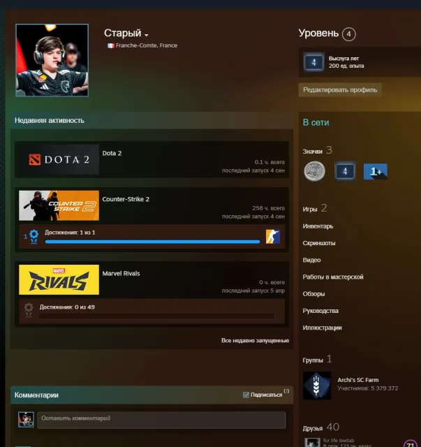Open Группы groups section
This screenshot has width=421, height=447.
pyautogui.click(x=313, y=360)
